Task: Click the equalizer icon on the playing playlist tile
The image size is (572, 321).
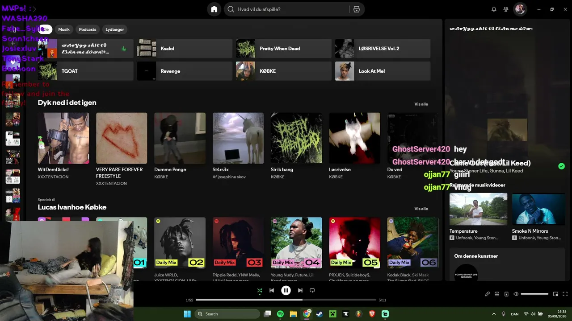Action: point(124,49)
